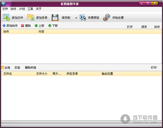Click the red X 删除 icon
The height and width of the screenshot is (128, 163).
click(23, 26)
